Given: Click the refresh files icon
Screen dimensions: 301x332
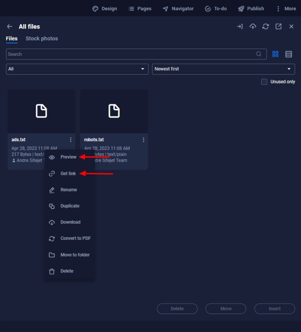Looking at the screenshot, I should tap(266, 26).
